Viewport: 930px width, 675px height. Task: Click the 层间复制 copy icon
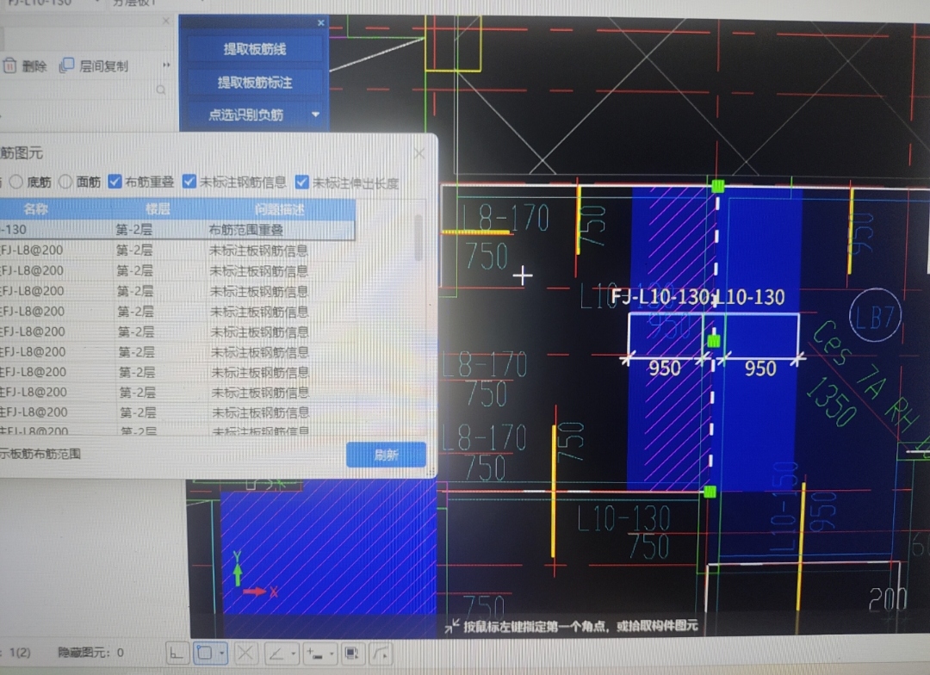coord(66,65)
